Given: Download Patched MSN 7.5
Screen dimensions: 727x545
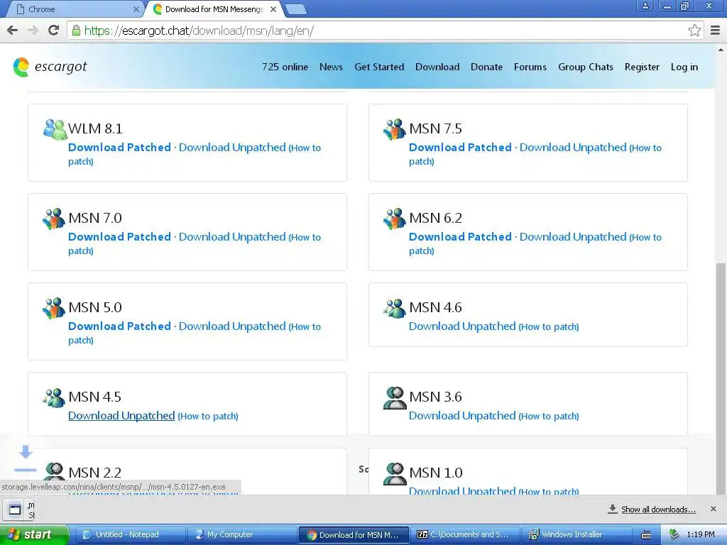Looking at the screenshot, I should coord(460,148).
